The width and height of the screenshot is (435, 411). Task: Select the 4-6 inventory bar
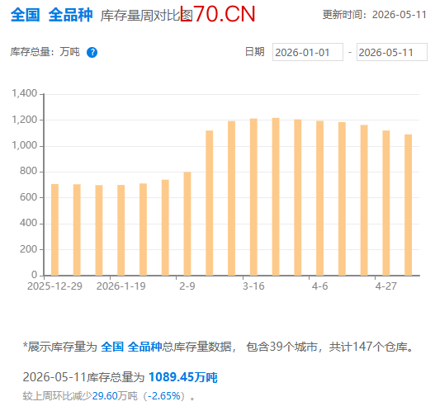click(320, 198)
